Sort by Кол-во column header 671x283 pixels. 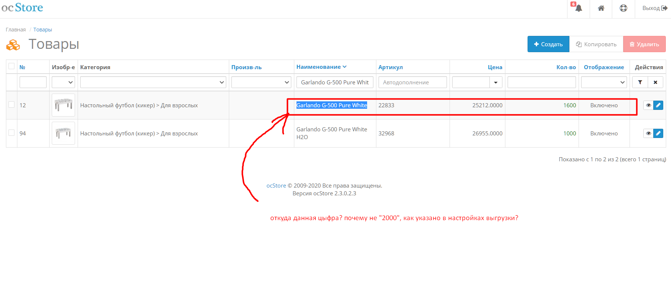[566, 67]
